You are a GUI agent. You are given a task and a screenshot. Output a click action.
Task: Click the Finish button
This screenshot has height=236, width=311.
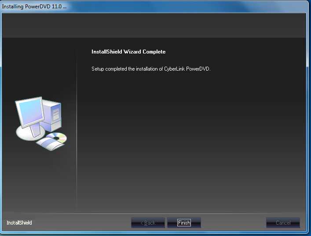(184, 223)
